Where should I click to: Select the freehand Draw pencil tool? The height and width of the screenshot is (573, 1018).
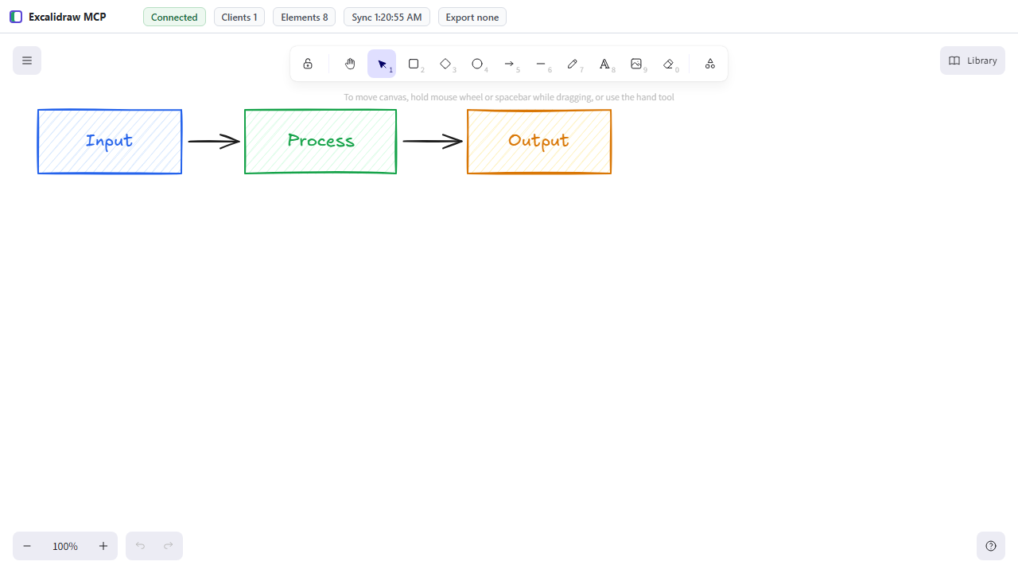point(573,64)
